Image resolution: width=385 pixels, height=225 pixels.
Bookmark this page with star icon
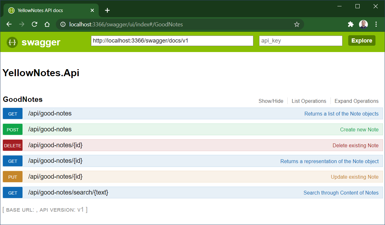[297, 24]
